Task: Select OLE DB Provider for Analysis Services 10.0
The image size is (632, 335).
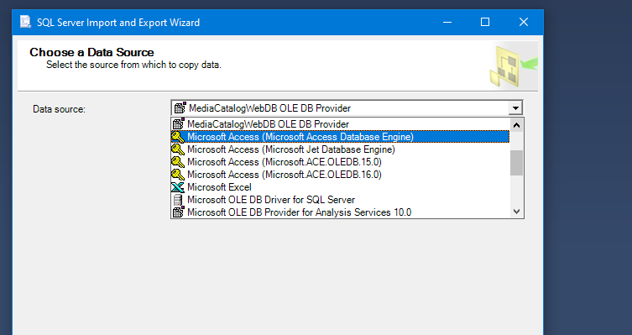Action: point(340,212)
